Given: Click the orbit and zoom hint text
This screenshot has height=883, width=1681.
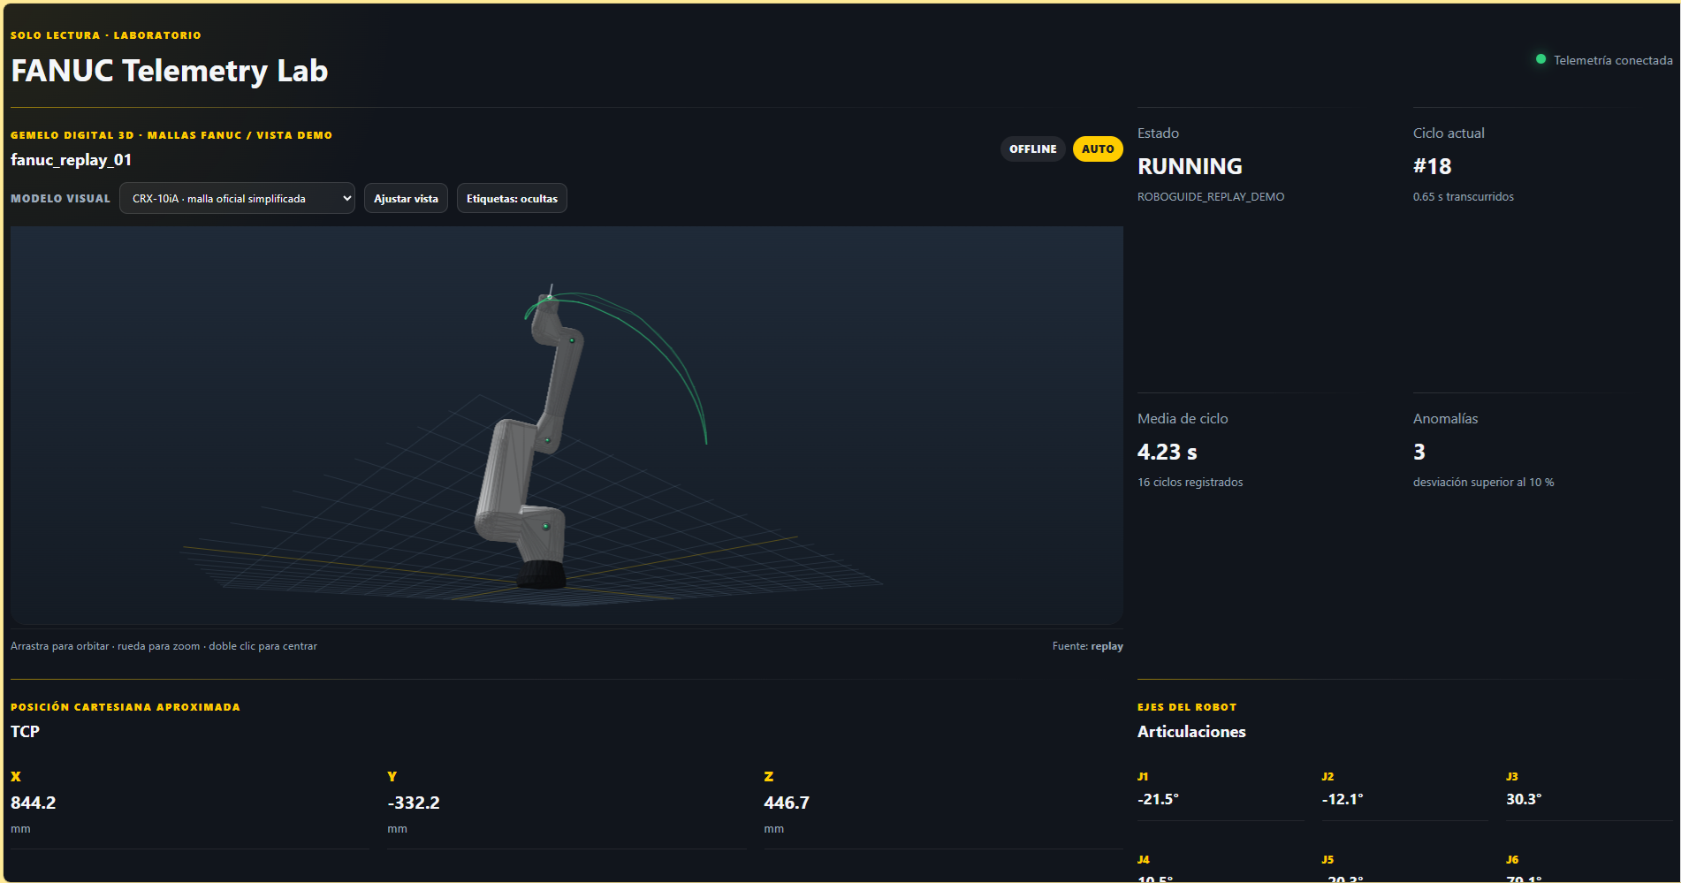Looking at the screenshot, I should pos(164,646).
